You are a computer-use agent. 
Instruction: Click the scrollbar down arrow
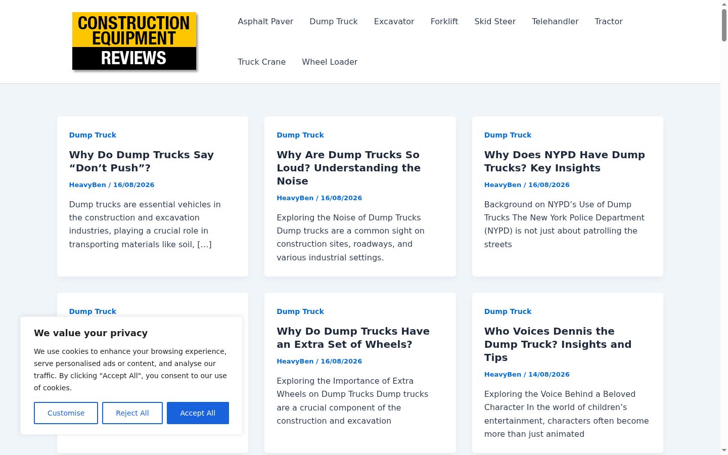724,450
